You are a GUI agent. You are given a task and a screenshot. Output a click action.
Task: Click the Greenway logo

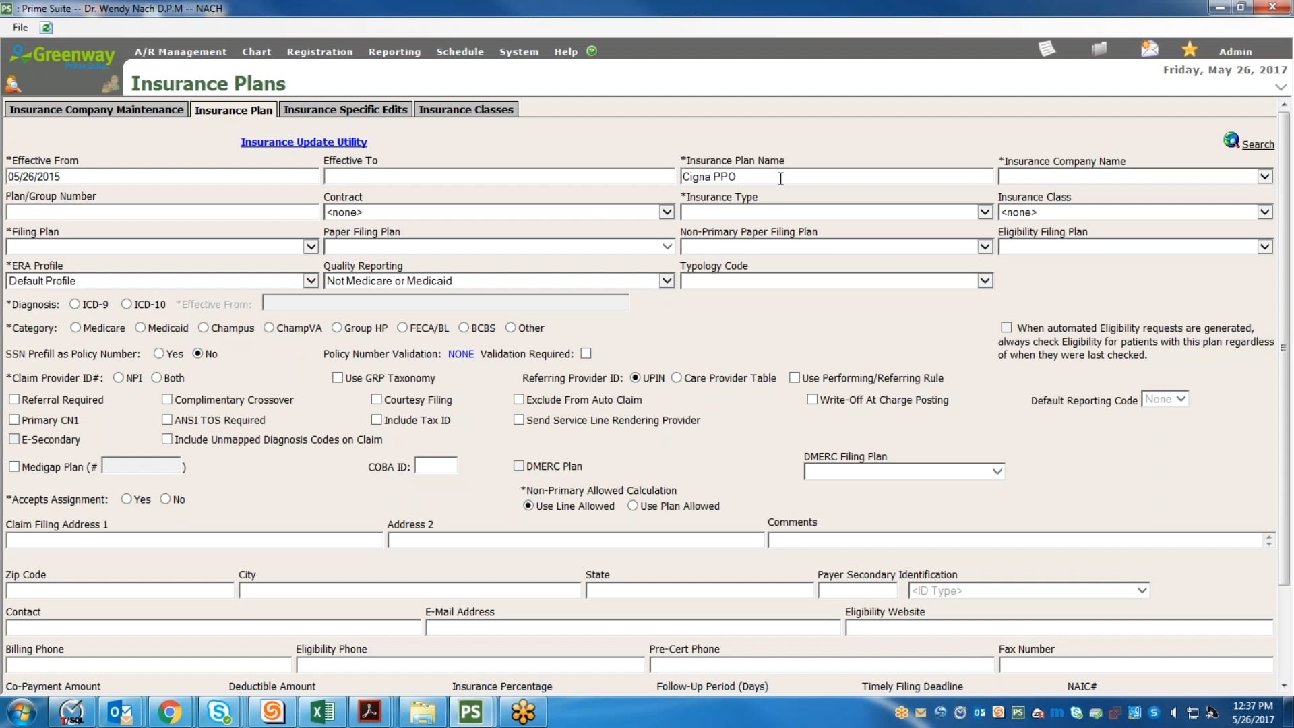tap(62, 57)
